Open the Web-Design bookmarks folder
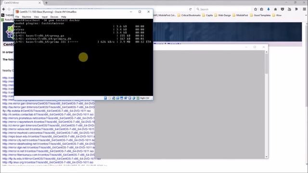Viewport: 308px width, 173px height. click(x=222, y=15)
